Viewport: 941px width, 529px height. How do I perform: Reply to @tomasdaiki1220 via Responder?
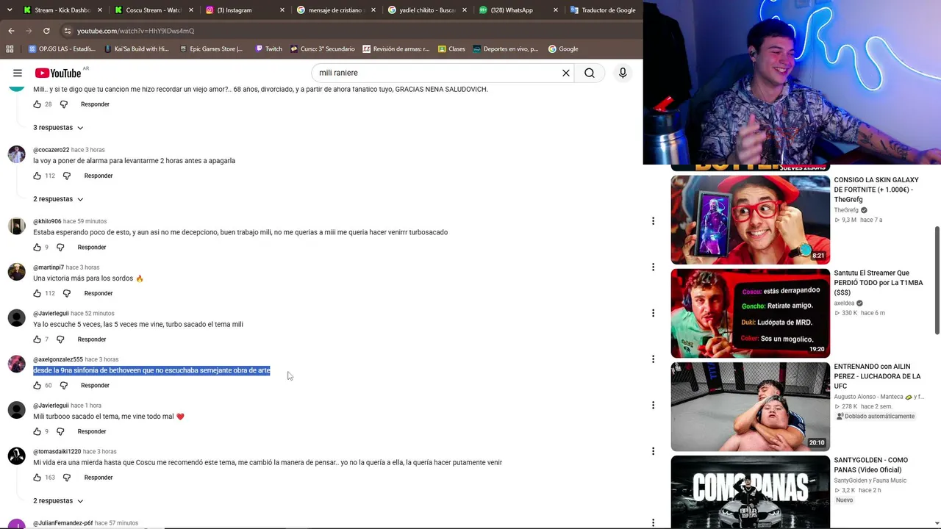click(99, 478)
